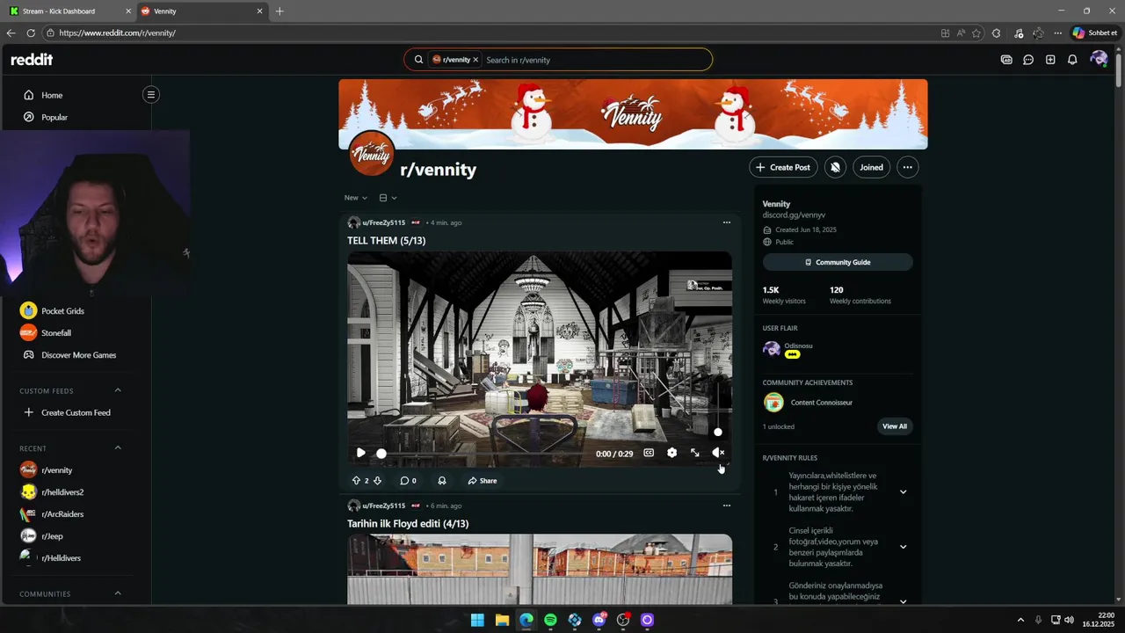1125x633 pixels.
Task: Click the second post video thumbnail
Action: click(540, 569)
